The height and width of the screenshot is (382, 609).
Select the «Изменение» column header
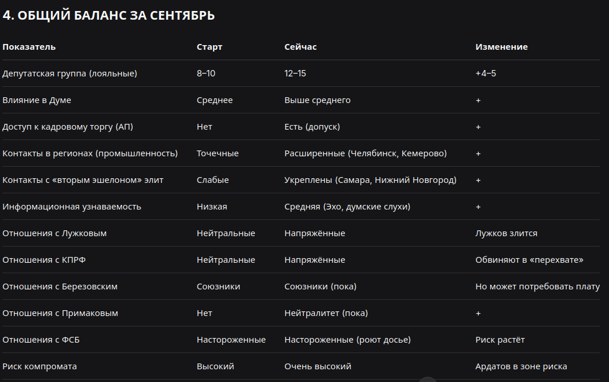pos(501,47)
